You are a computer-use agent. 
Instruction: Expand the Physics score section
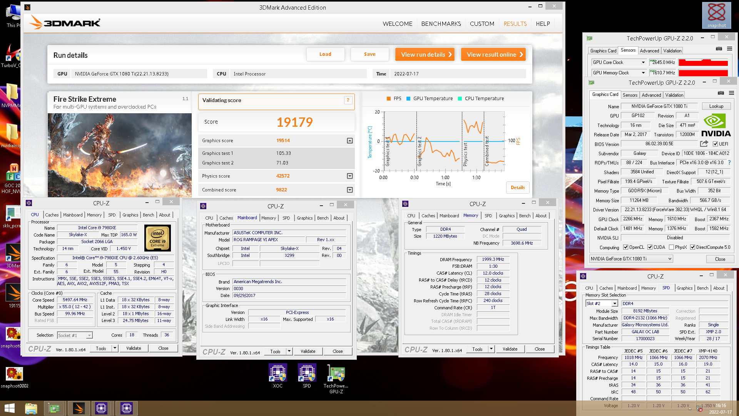point(349,176)
